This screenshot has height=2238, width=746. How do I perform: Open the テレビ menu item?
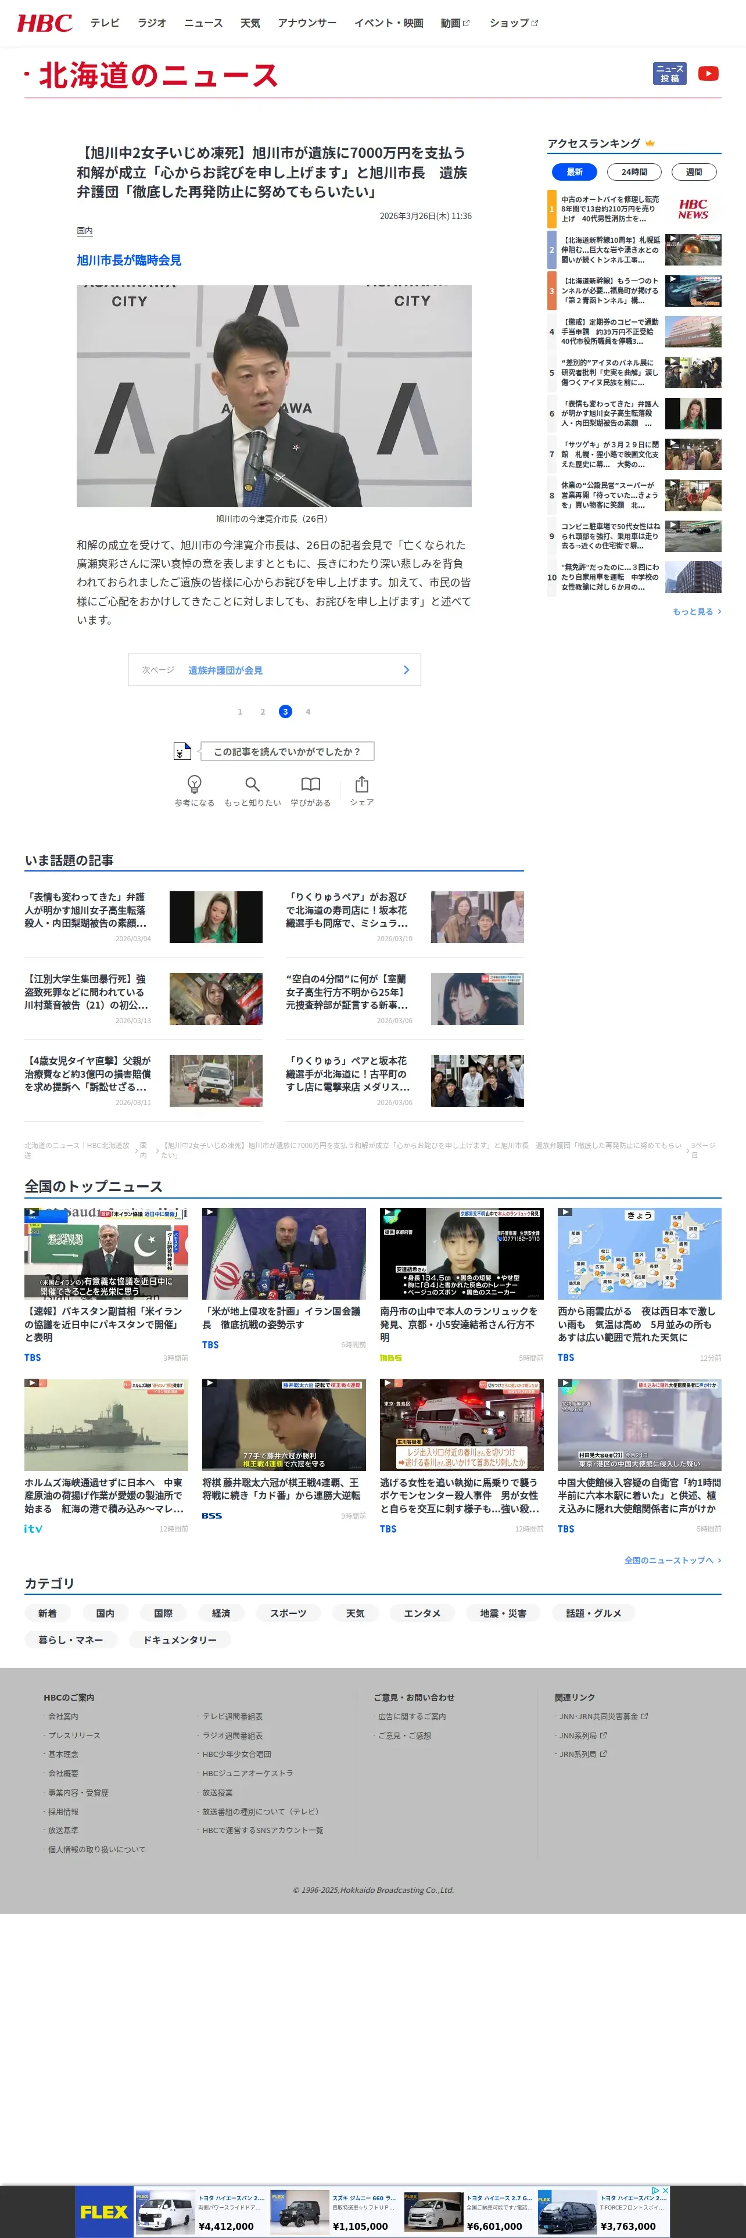[x=105, y=23]
